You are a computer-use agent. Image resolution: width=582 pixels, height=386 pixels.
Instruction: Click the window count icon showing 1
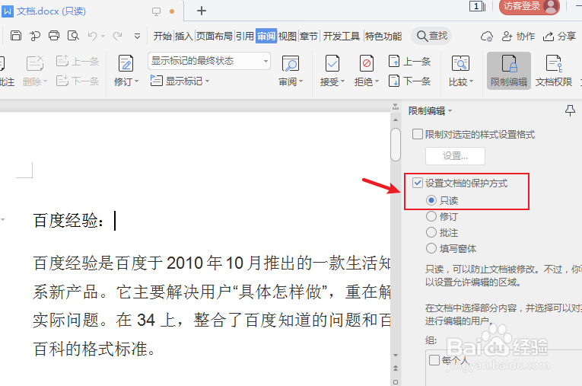point(478,6)
